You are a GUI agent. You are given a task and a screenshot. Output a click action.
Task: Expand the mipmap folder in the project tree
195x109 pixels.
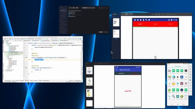point(7,66)
